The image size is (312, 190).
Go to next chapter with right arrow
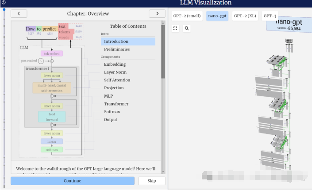(x=157, y=14)
